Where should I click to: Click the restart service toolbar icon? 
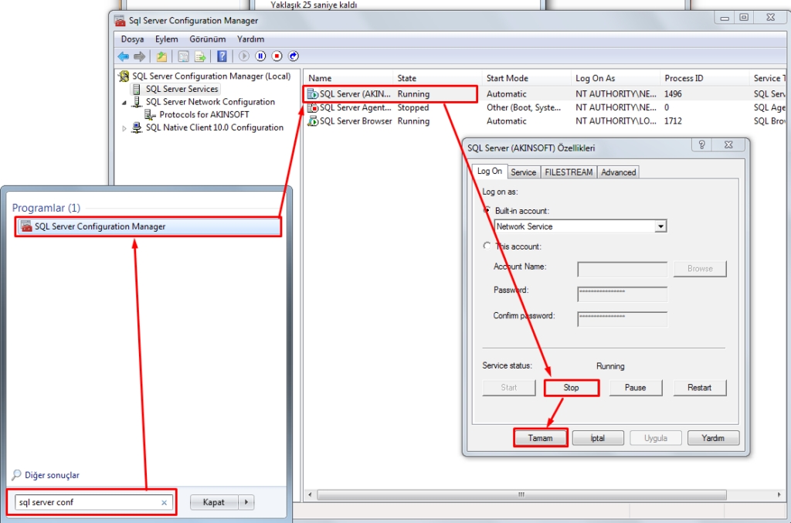294,56
